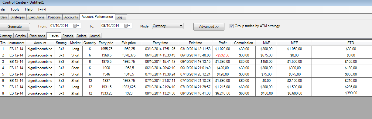The height and width of the screenshot is (119, 372).
Task: Sort by Exit time column header
Action: (195, 43)
